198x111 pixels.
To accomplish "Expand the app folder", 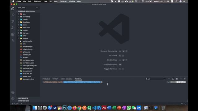I will click(24, 14).
